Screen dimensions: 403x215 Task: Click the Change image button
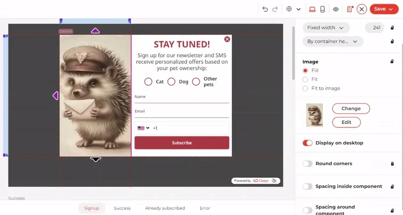351,108
